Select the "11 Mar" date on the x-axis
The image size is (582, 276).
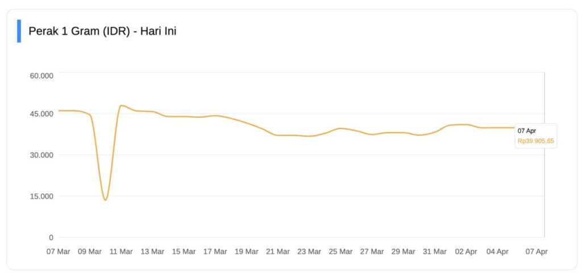click(x=120, y=251)
